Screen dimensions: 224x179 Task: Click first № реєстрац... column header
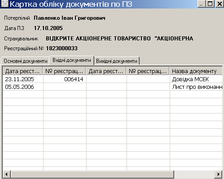pos(64,71)
